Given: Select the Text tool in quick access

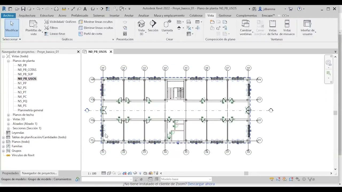Looking at the screenshot, I should [x=85, y=9].
